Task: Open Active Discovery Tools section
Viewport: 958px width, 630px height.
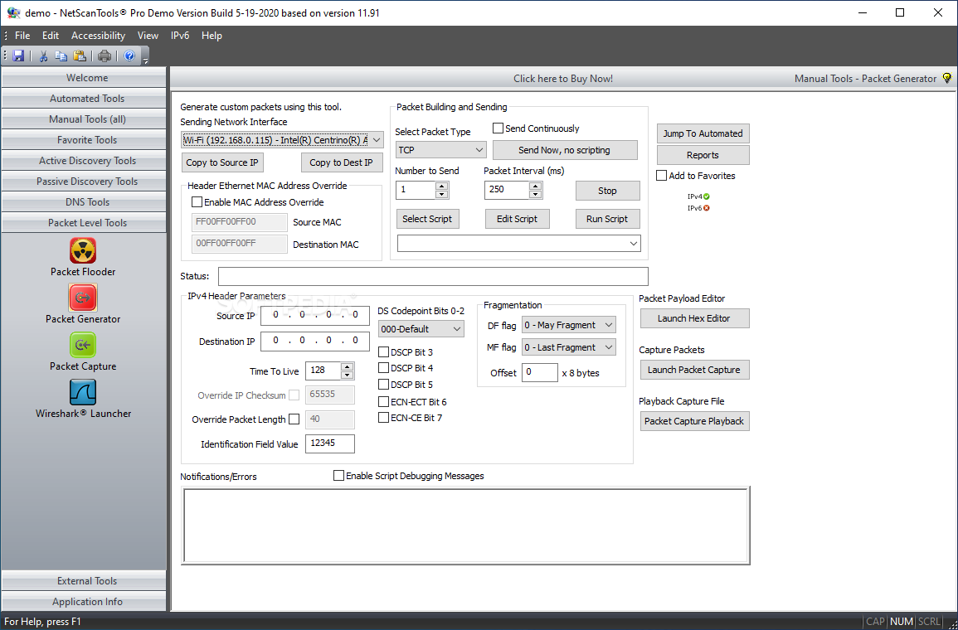Action: (84, 161)
